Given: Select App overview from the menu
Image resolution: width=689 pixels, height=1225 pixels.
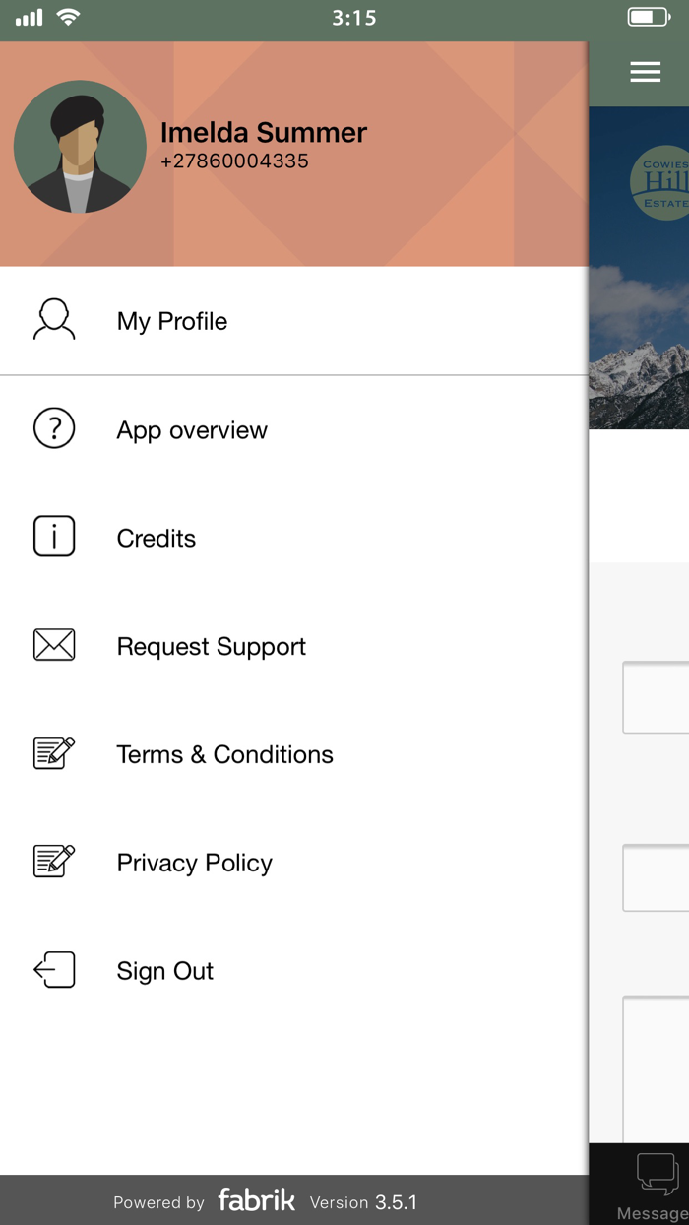Looking at the screenshot, I should [192, 430].
